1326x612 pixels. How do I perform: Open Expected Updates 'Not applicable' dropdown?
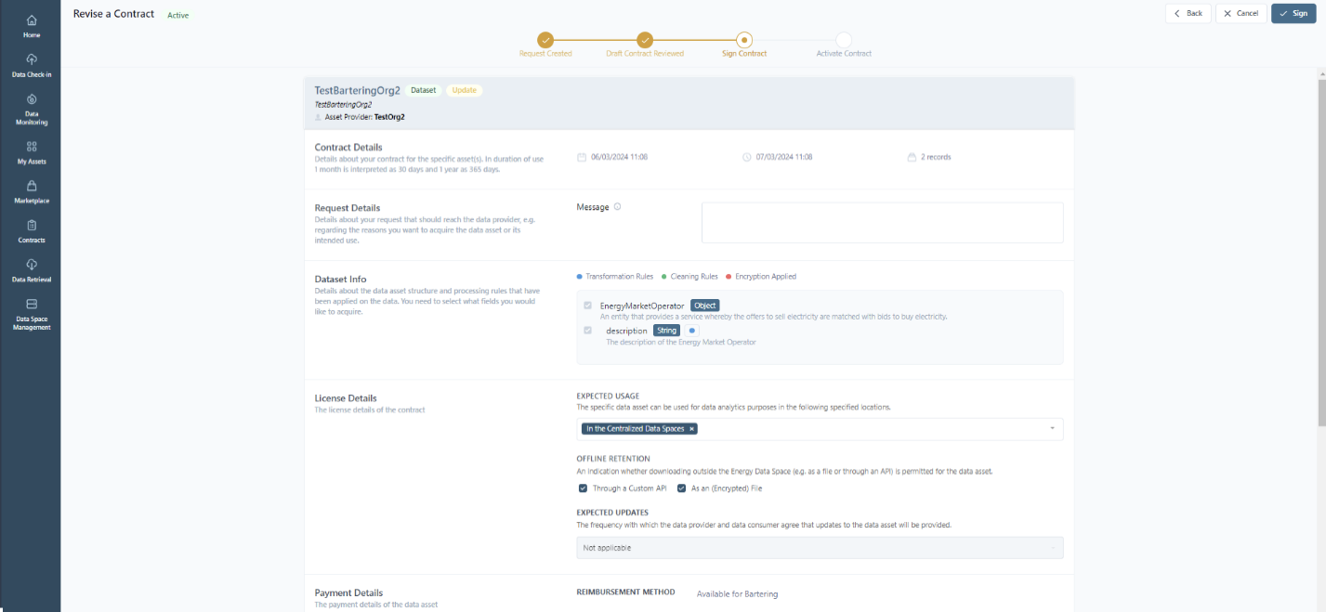click(819, 548)
